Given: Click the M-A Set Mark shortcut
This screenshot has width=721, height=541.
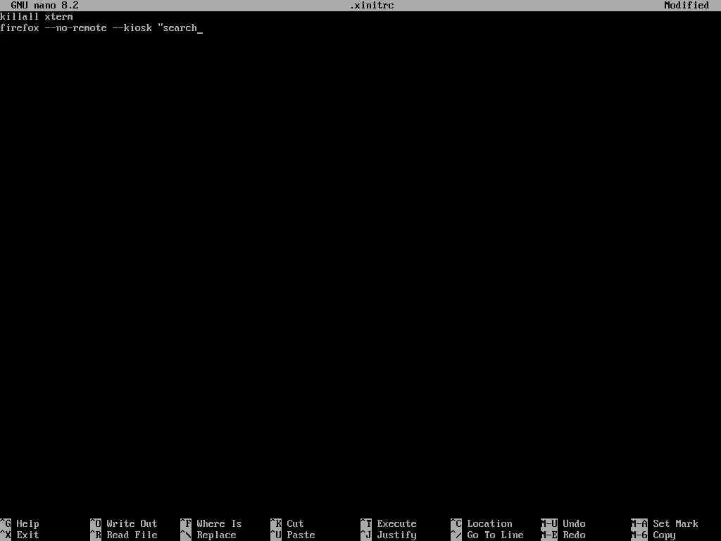Looking at the screenshot, I should pos(665,523).
